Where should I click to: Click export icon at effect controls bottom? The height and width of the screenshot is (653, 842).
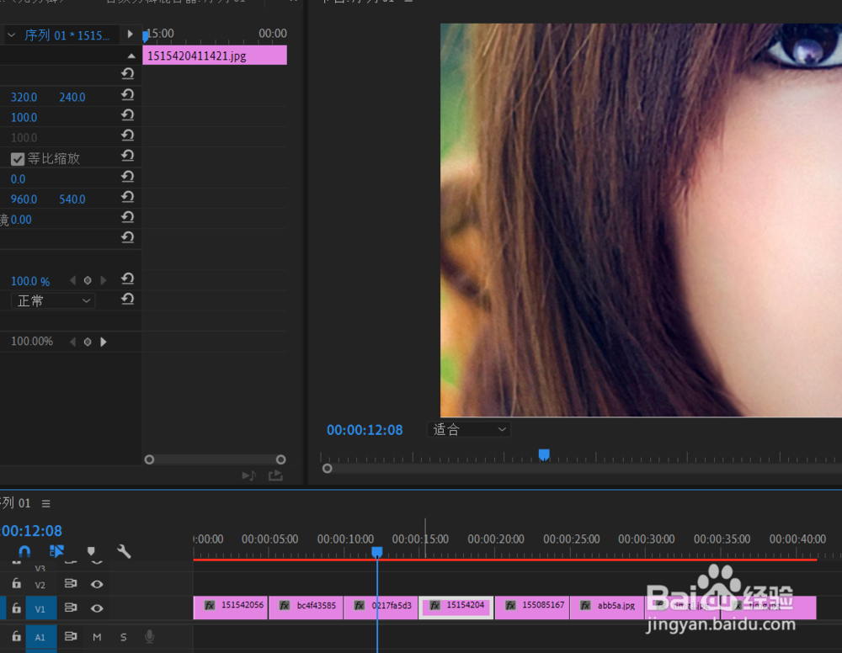(275, 475)
